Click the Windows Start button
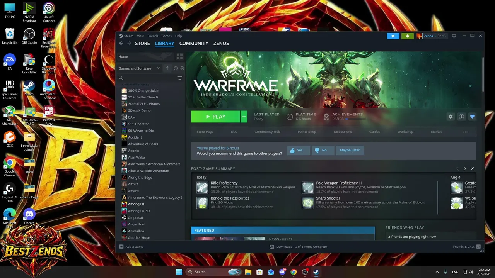The width and height of the screenshot is (495, 278). pos(179,272)
